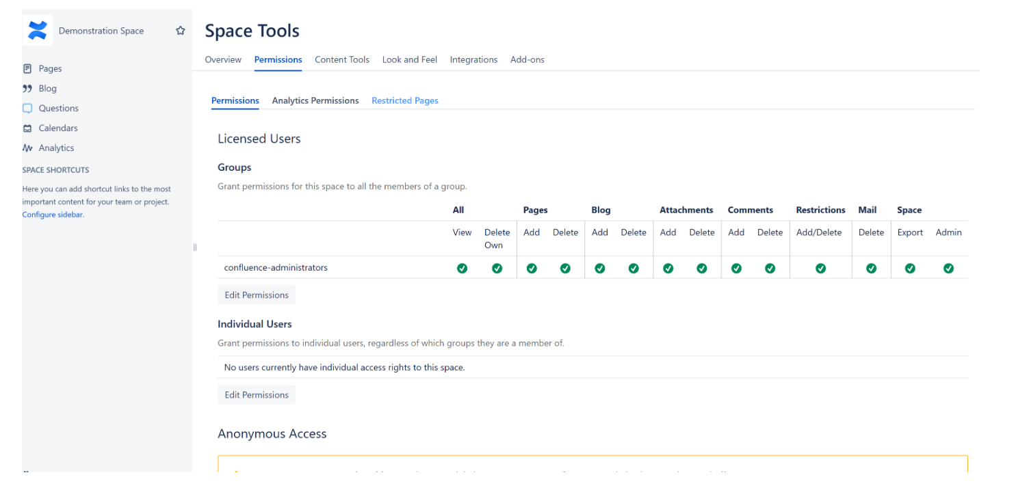Image resolution: width=1016 pixels, height=492 pixels.
Task: Click the View permission checkmark for confluence-administrators
Action: pyautogui.click(x=462, y=269)
